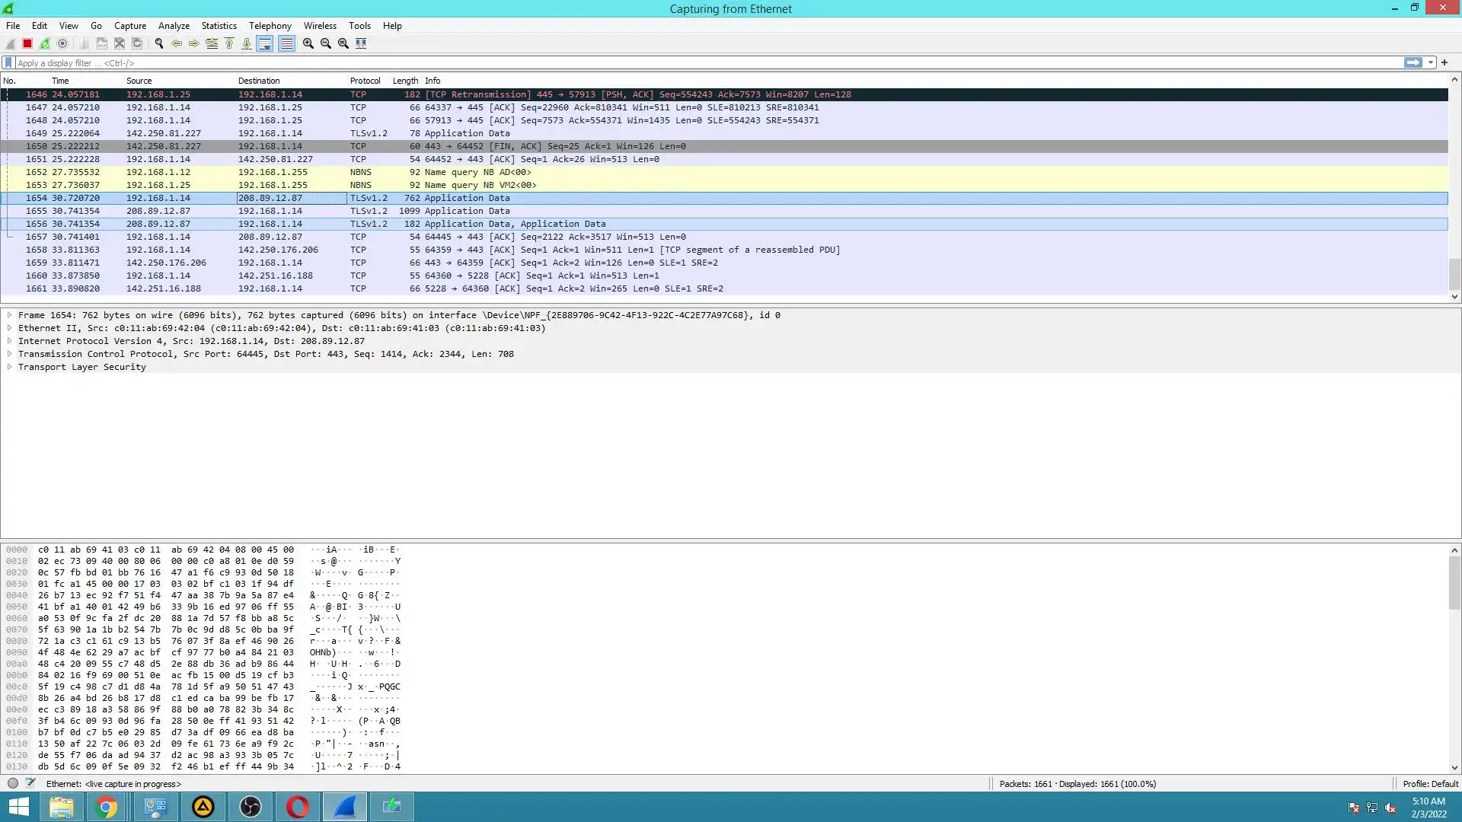
Task: Expand the Transmission Control Protocol row
Action: pyautogui.click(x=9, y=354)
